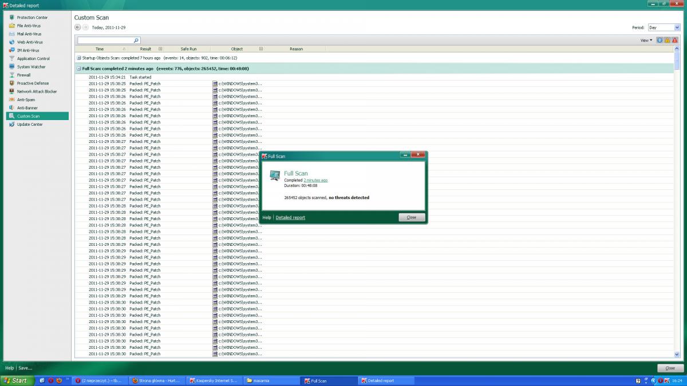Click the Proactive Defense shield icon
This screenshot has width=687, height=386.
pos(11,83)
